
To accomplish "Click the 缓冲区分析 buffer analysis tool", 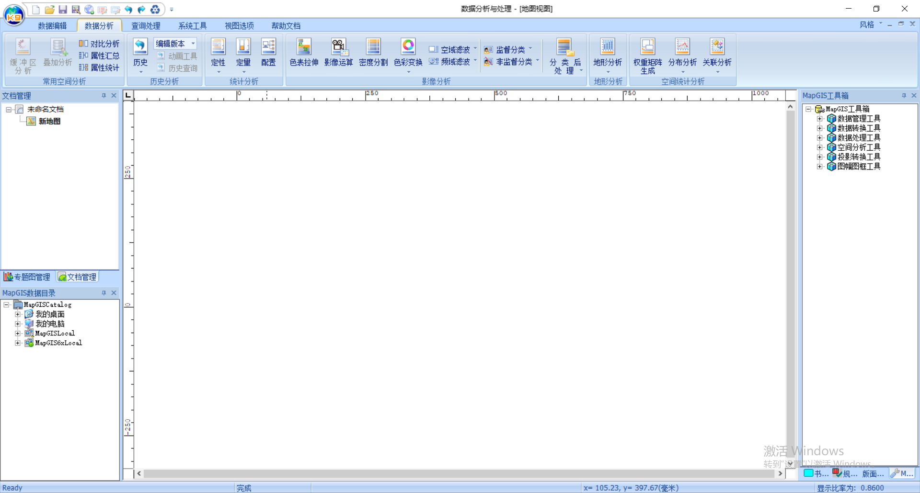I will click(23, 56).
